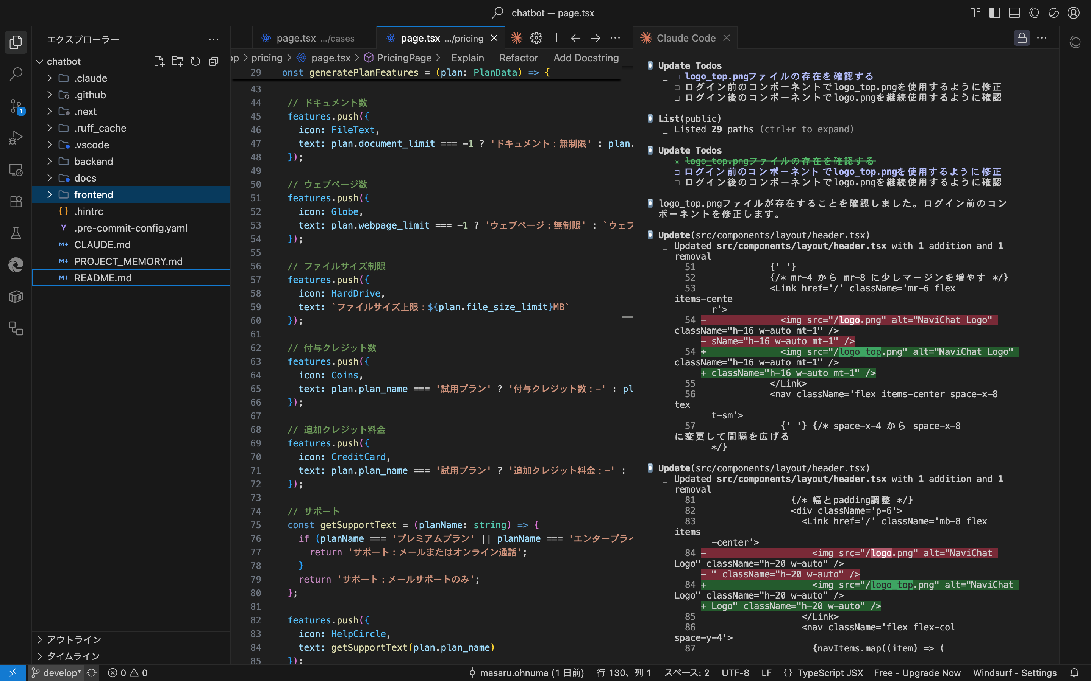Open the gear settings icon in editor toolbar
The image size is (1091, 681).
(536, 38)
